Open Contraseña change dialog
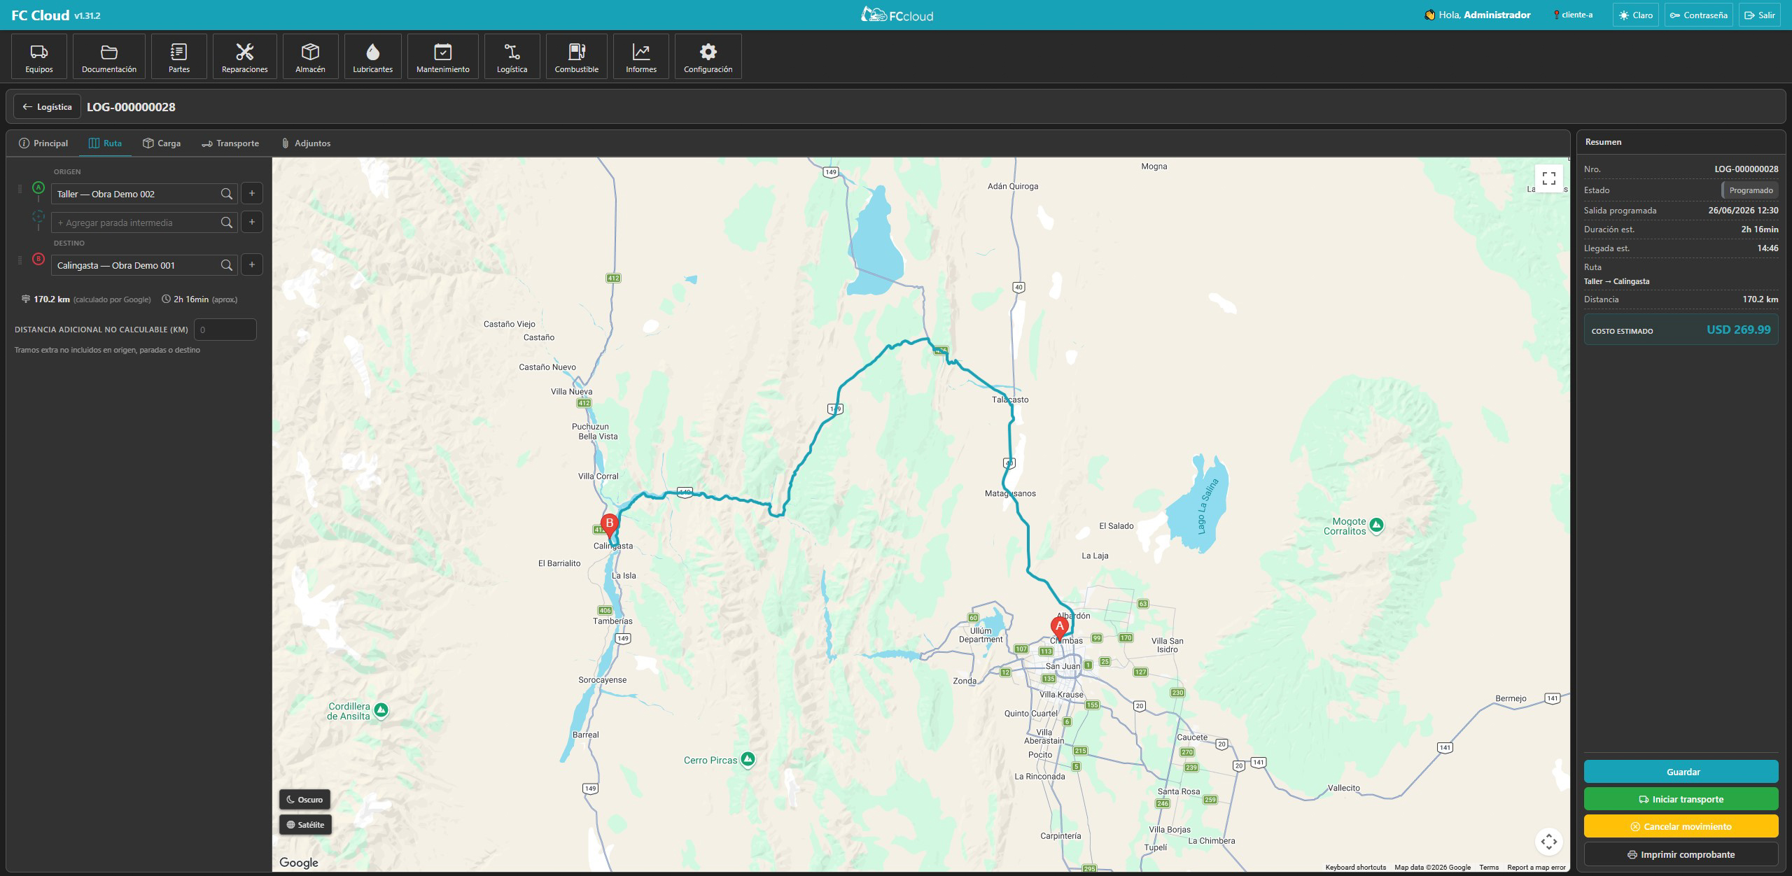The width and height of the screenshot is (1792, 876). pyautogui.click(x=1699, y=15)
